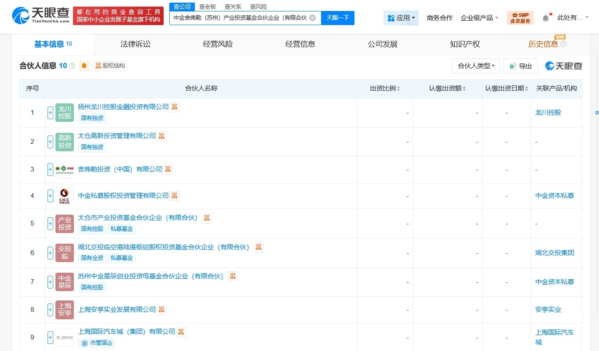599x351 pixels.
Task: Switch to the 法律诉讼 tab
Action: 135,44
